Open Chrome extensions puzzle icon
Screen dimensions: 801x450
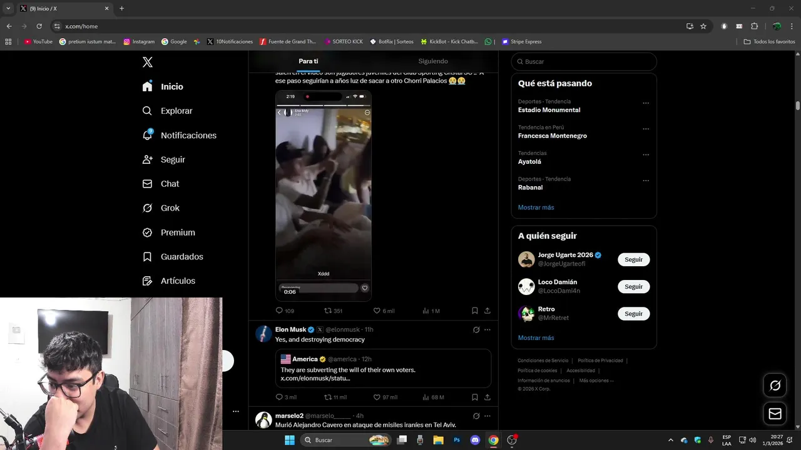pyautogui.click(x=754, y=26)
